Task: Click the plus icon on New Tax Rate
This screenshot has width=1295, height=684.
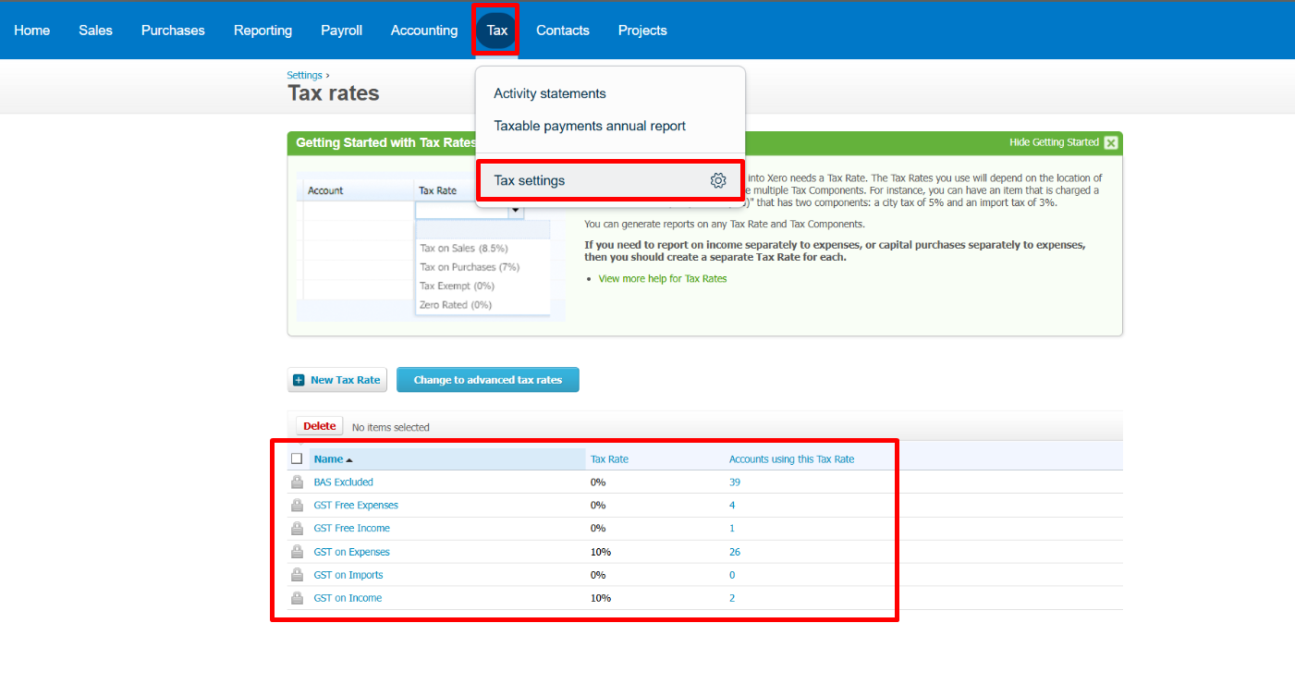Action: tap(299, 380)
